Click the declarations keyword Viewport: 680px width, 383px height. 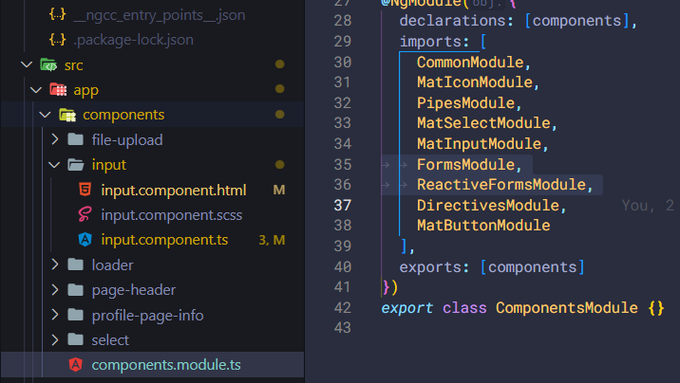coord(452,21)
